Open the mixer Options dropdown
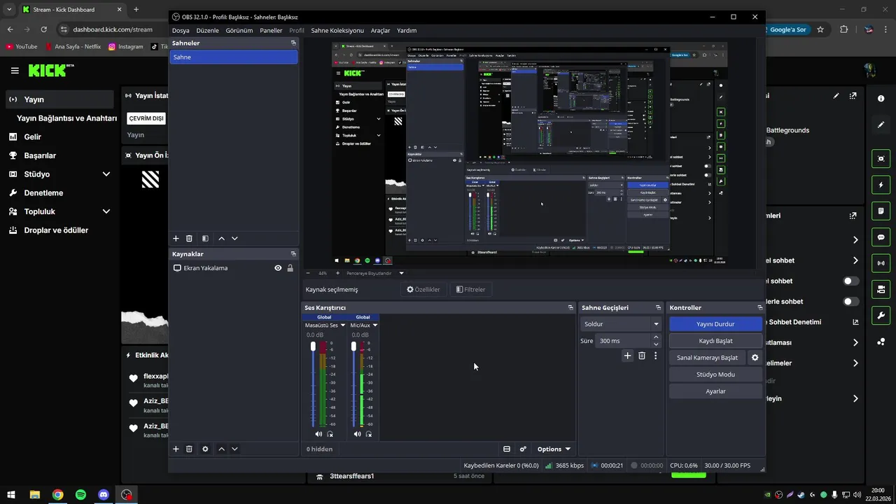This screenshot has height=504, width=896. pos(553,449)
